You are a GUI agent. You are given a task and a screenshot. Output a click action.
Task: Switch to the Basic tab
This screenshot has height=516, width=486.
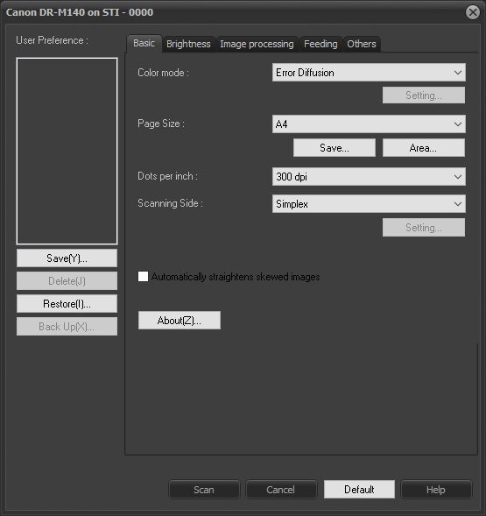tap(144, 44)
